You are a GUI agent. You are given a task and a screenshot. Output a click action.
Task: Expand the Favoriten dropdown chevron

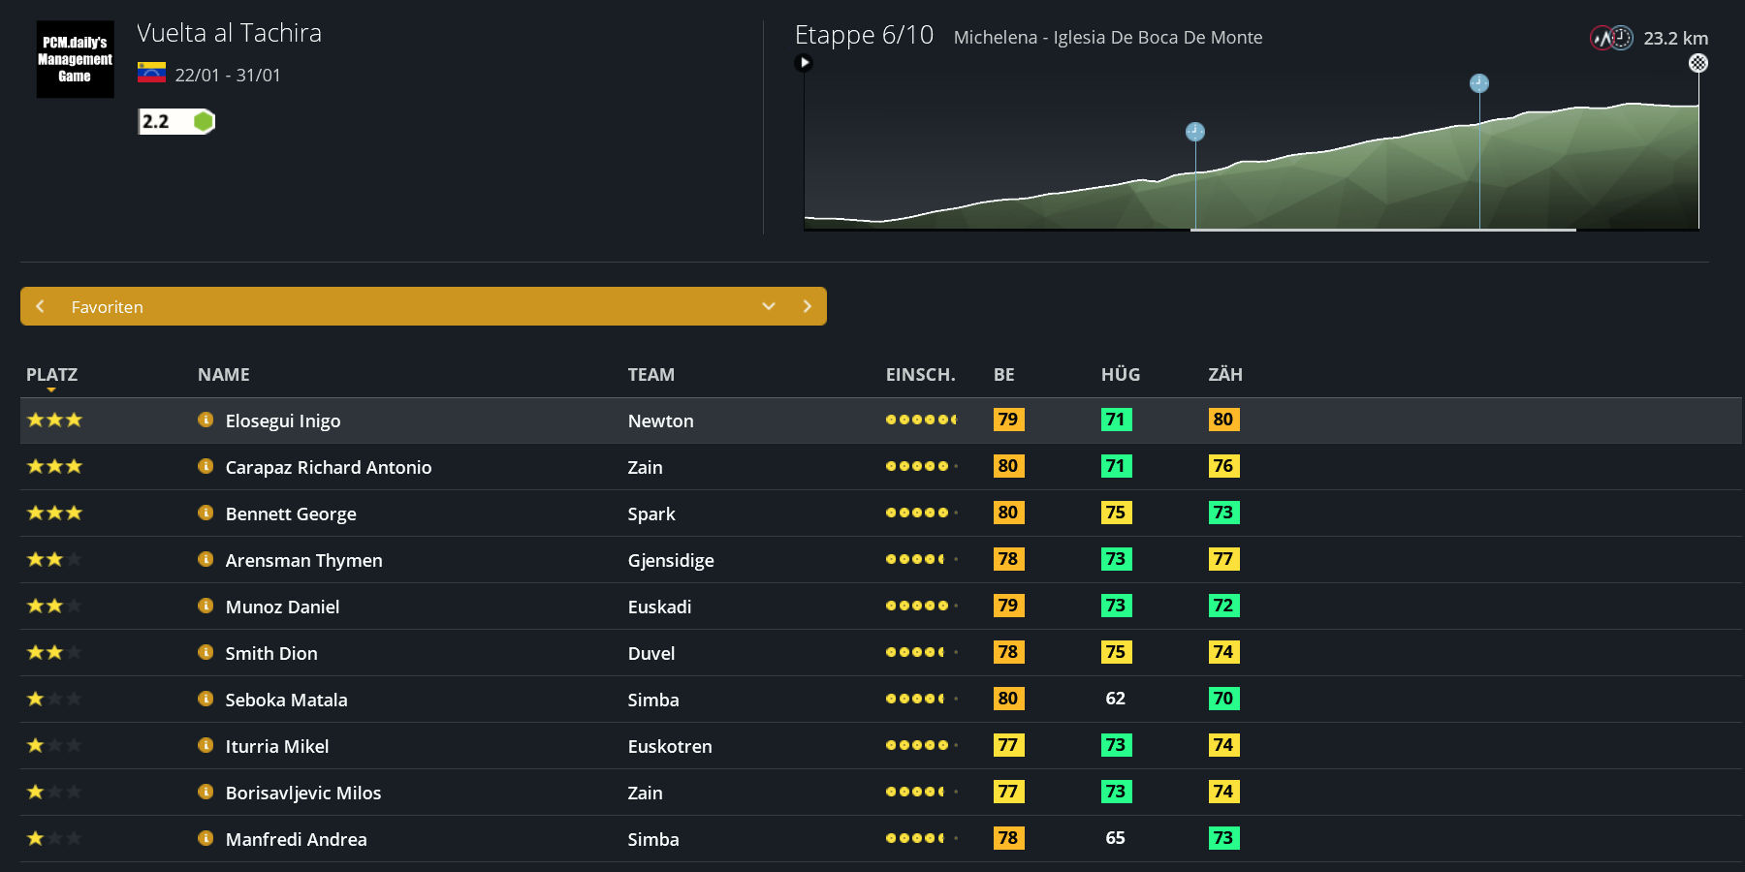tap(769, 306)
